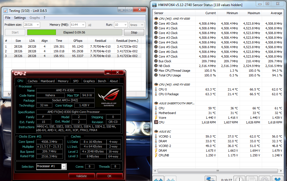Viewport: 287px width, 181px height.
Task: Click the CPU/NB voltage lightning icon
Action: click(156, 155)
